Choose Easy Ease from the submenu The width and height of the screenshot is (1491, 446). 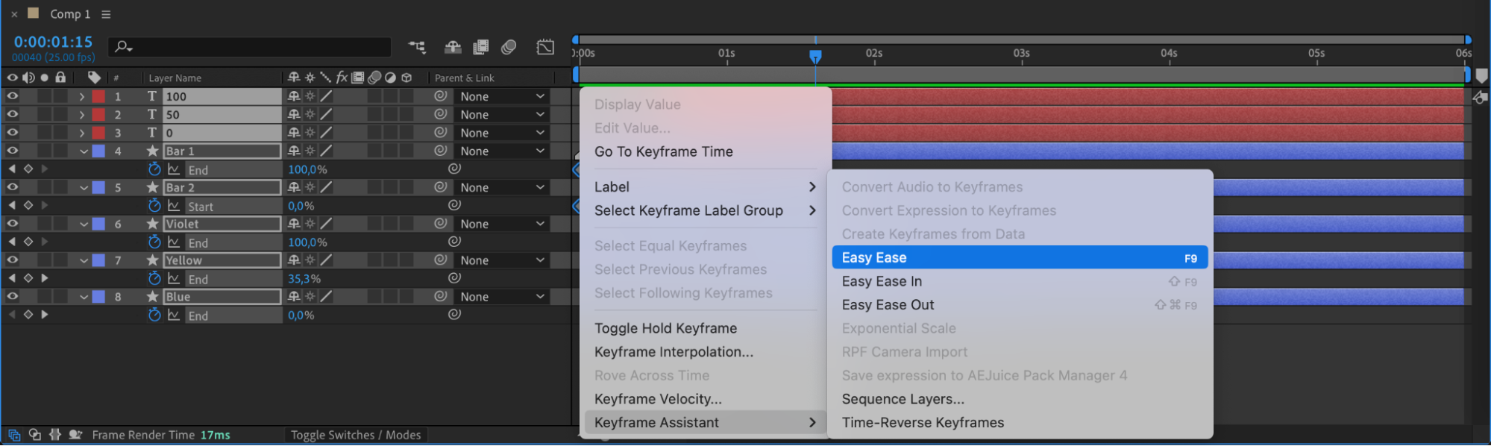click(1019, 258)
